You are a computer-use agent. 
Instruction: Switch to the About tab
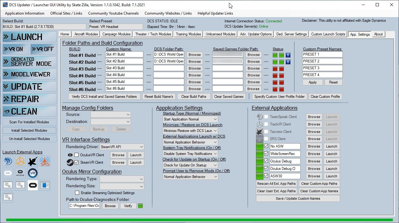click(x=378, y=34)
